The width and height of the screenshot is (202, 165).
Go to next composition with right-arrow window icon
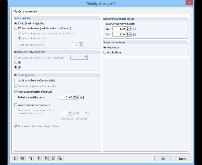(60, 158)
